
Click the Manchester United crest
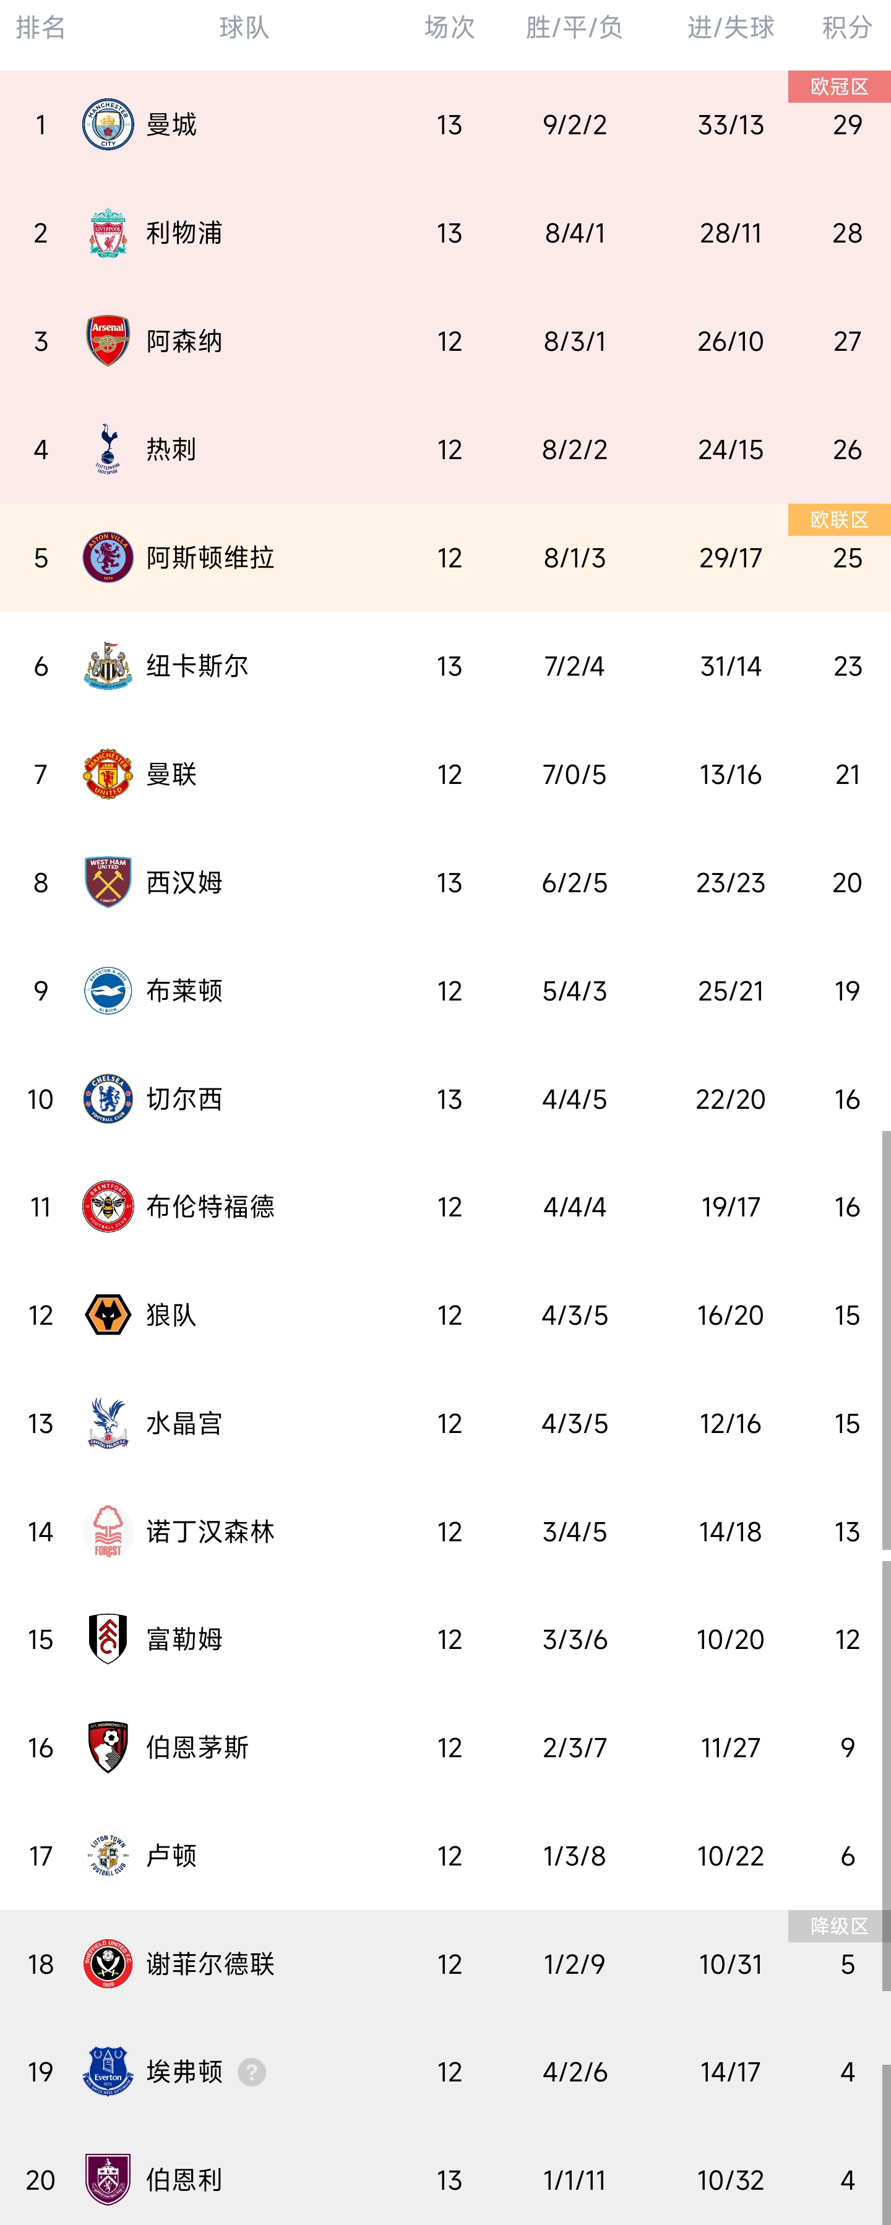coord(108,774)
